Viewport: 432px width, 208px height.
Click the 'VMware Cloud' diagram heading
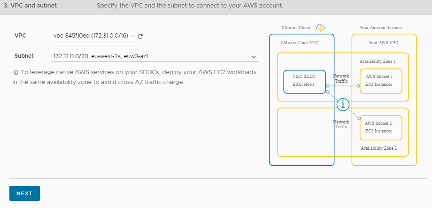coord(296,28)
